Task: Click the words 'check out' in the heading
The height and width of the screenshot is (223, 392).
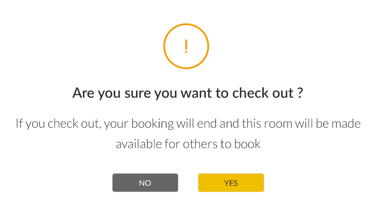Action: coord(263,93)
